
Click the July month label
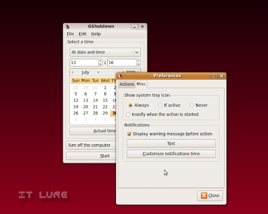pyautogui.click(x=85, y=73)
